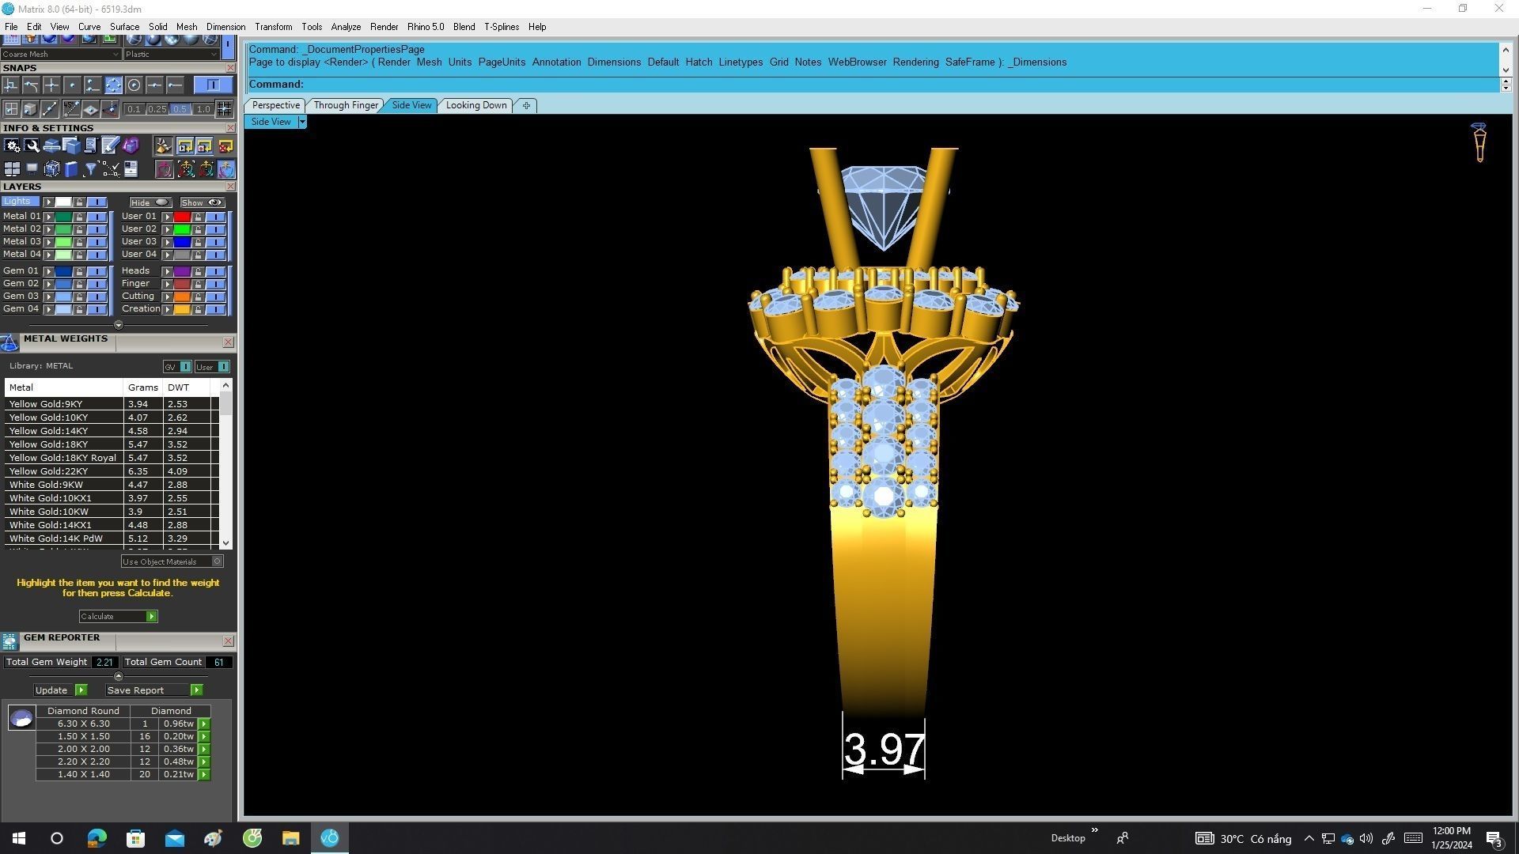Image resolution: width=1519 pixels, height=854 pixels.
Task: Click the Metal Weights panel icon
Action: pyautogui.click(x=9, y=342)
